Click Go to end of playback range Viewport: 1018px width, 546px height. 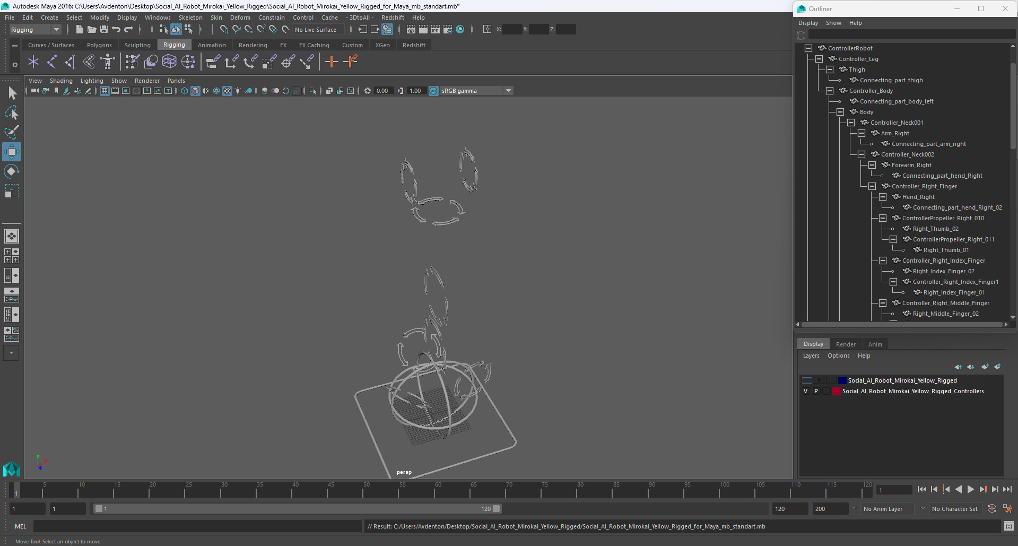(1007, 490)
